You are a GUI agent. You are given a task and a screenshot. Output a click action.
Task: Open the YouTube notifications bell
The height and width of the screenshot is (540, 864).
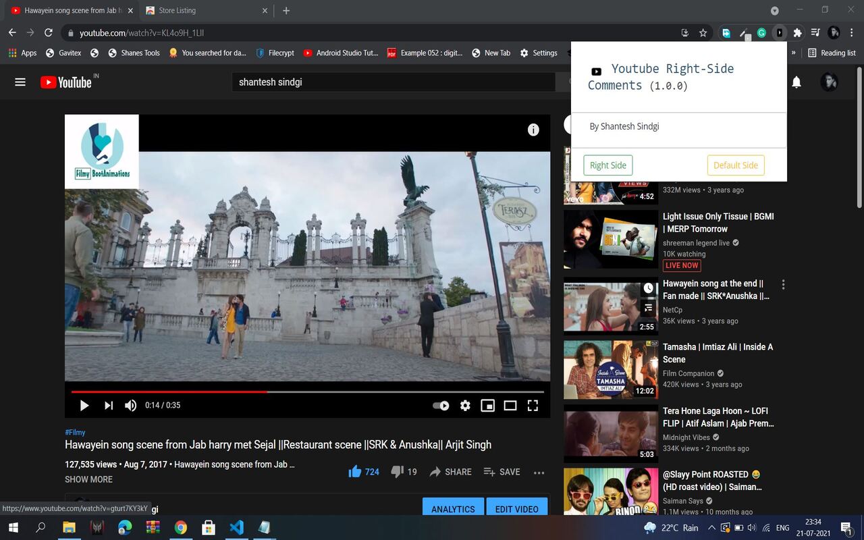tap(796, 82)
